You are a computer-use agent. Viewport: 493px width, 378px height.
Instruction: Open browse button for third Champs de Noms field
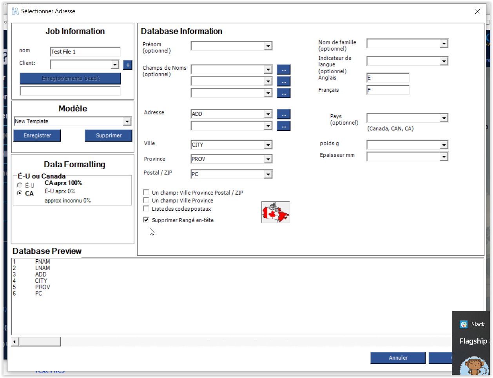pos(284,93)
